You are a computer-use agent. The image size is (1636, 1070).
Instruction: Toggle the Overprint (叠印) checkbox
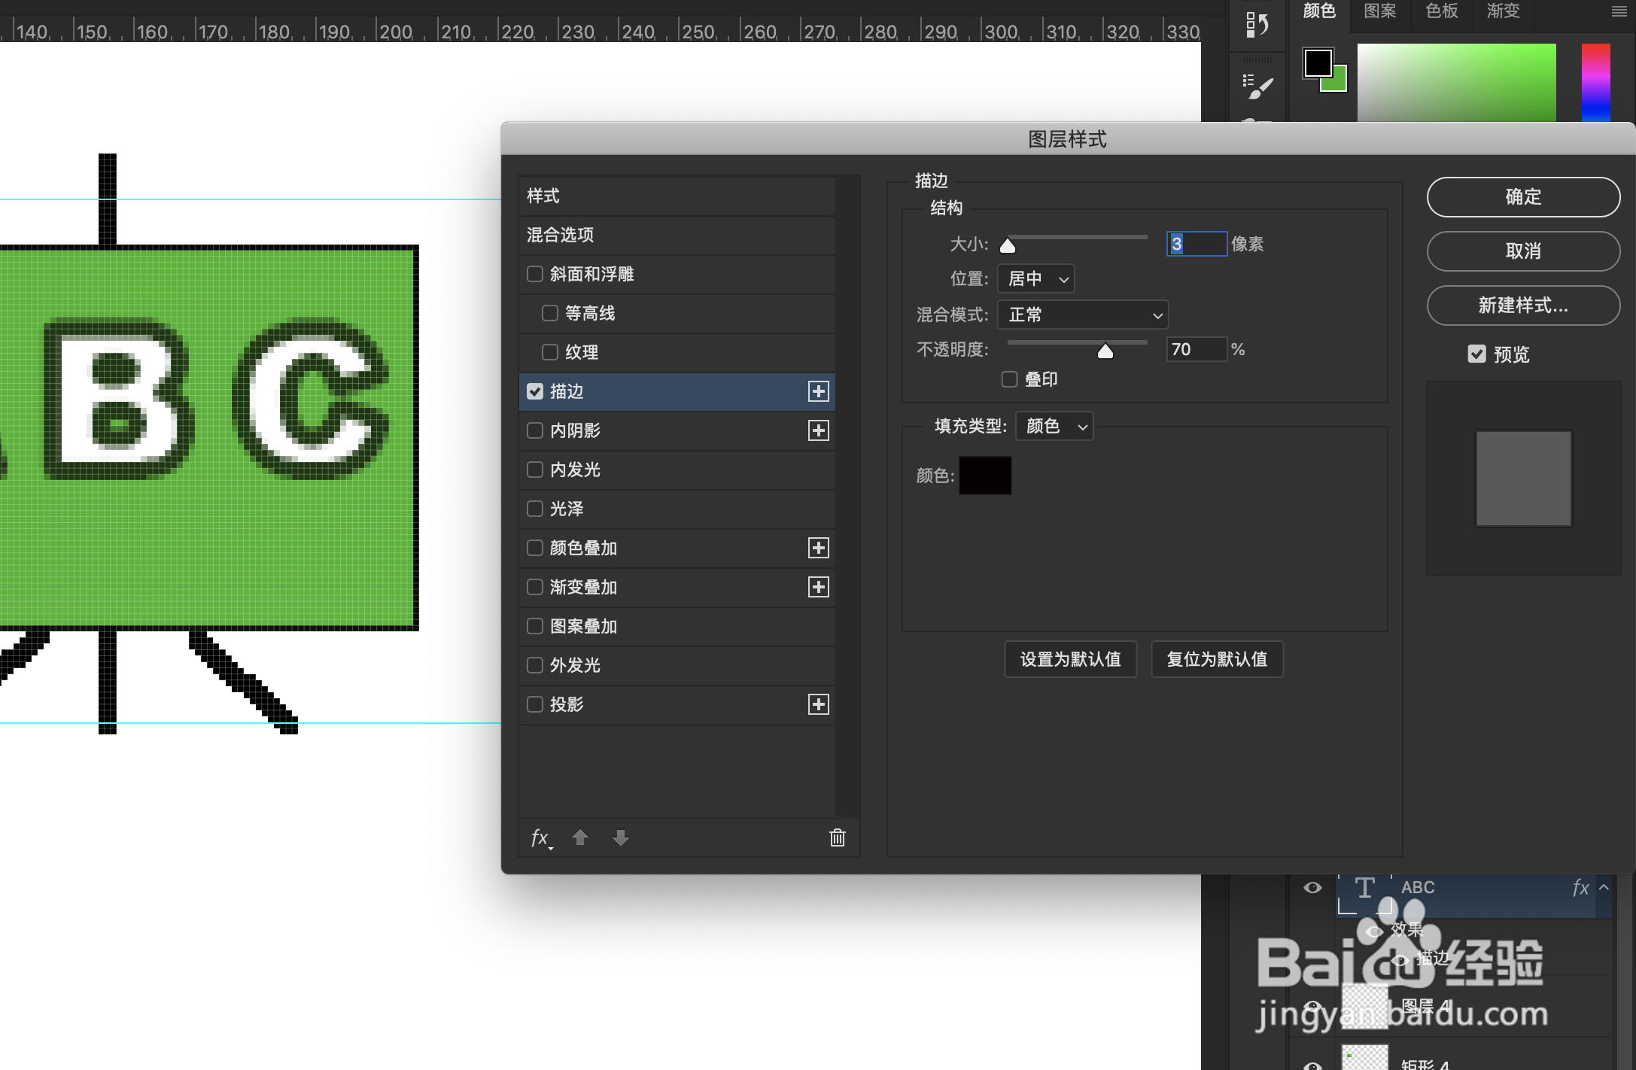click(1009, 379)
